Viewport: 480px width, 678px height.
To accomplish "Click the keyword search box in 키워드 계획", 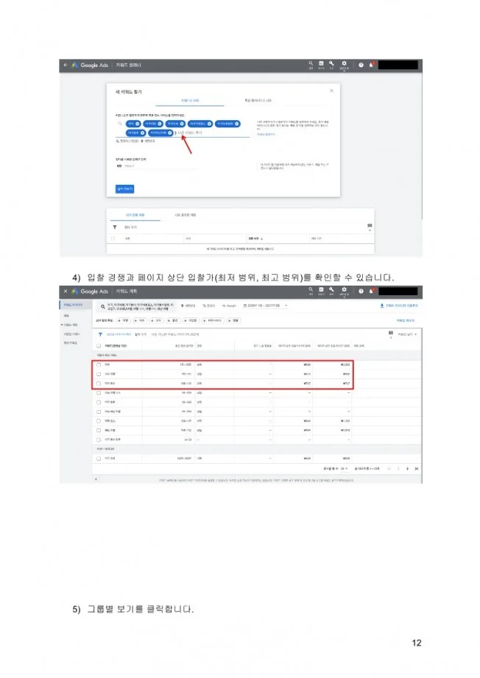I will click(x=138, y=306).
